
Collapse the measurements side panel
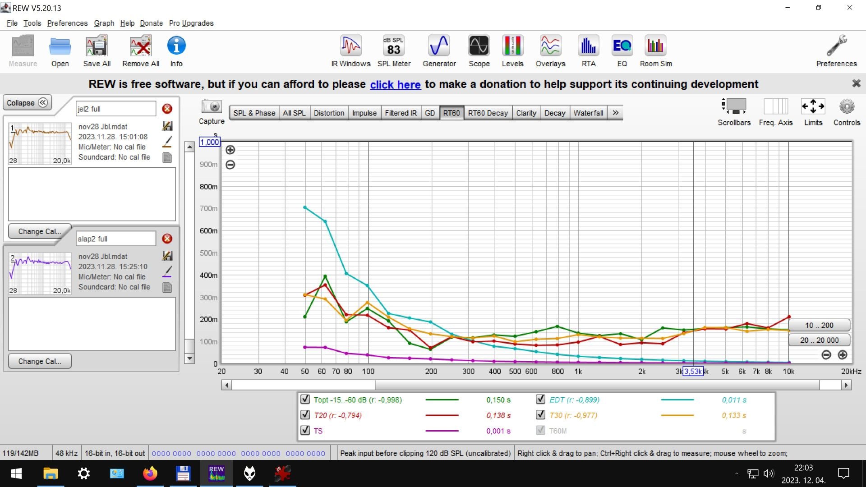[x=27, y=103]
